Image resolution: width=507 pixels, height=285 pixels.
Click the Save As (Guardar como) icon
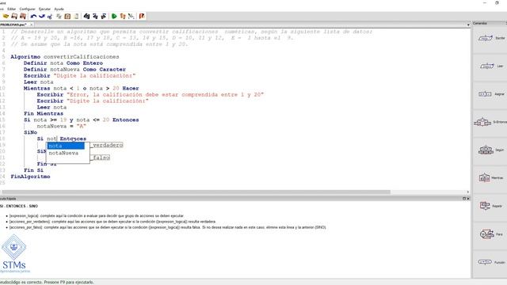click(x=23, y=16)
